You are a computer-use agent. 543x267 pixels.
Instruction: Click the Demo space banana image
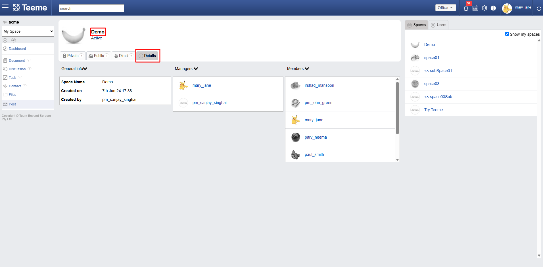tap(74, 35)
